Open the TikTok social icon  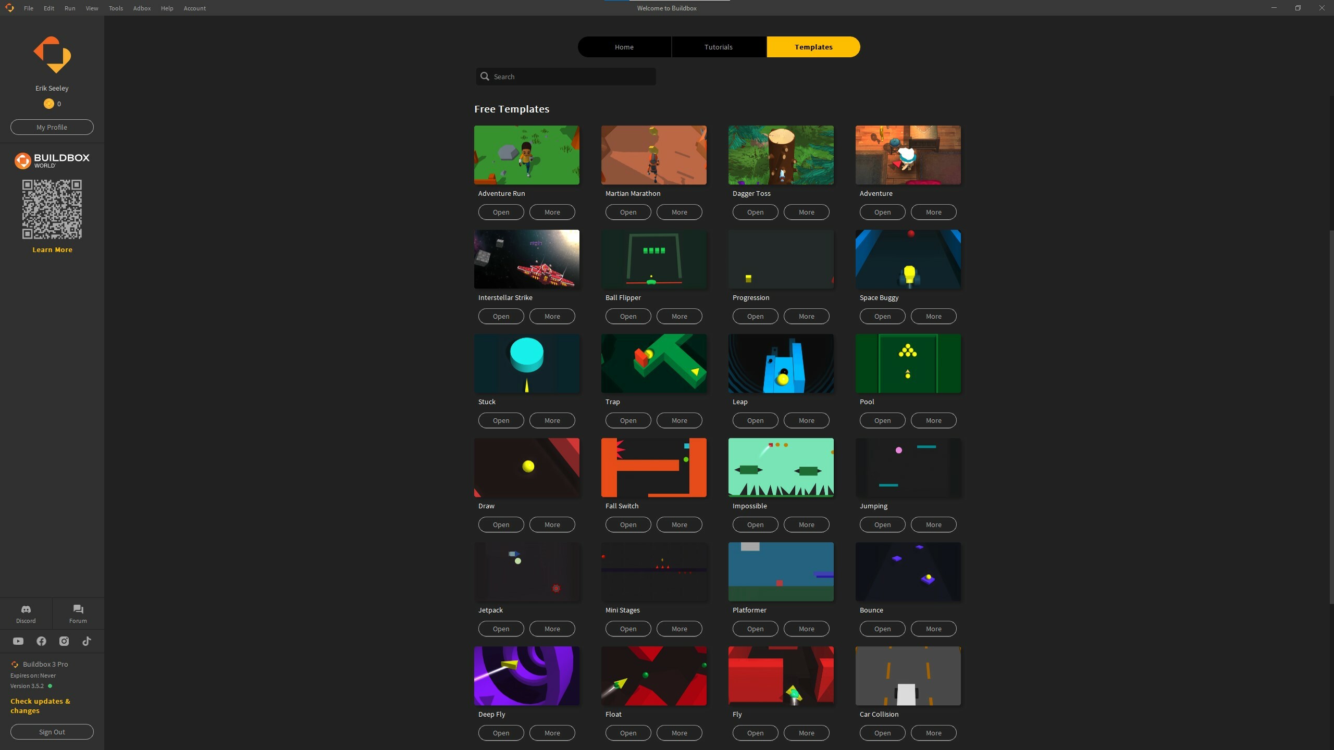(87, 641)
